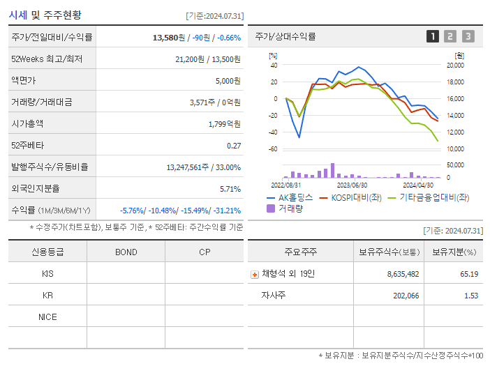Click the 기타금융업대비(좌) green legend marker
Viewport: 490px width, 366px height.
392,198
